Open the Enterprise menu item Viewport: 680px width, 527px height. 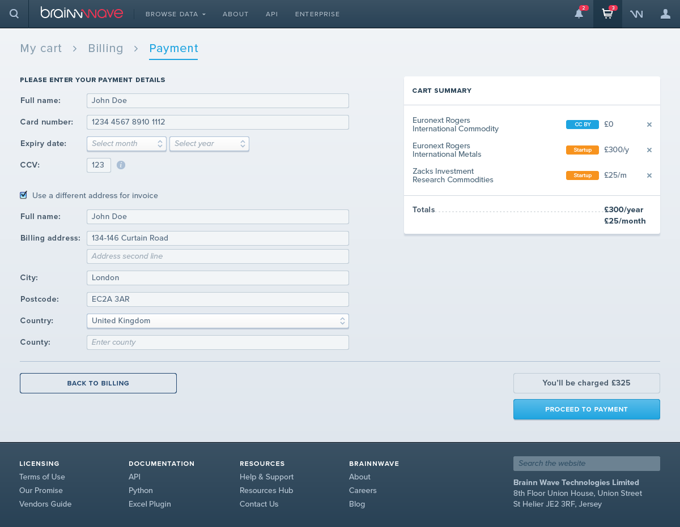click(317, 14)
